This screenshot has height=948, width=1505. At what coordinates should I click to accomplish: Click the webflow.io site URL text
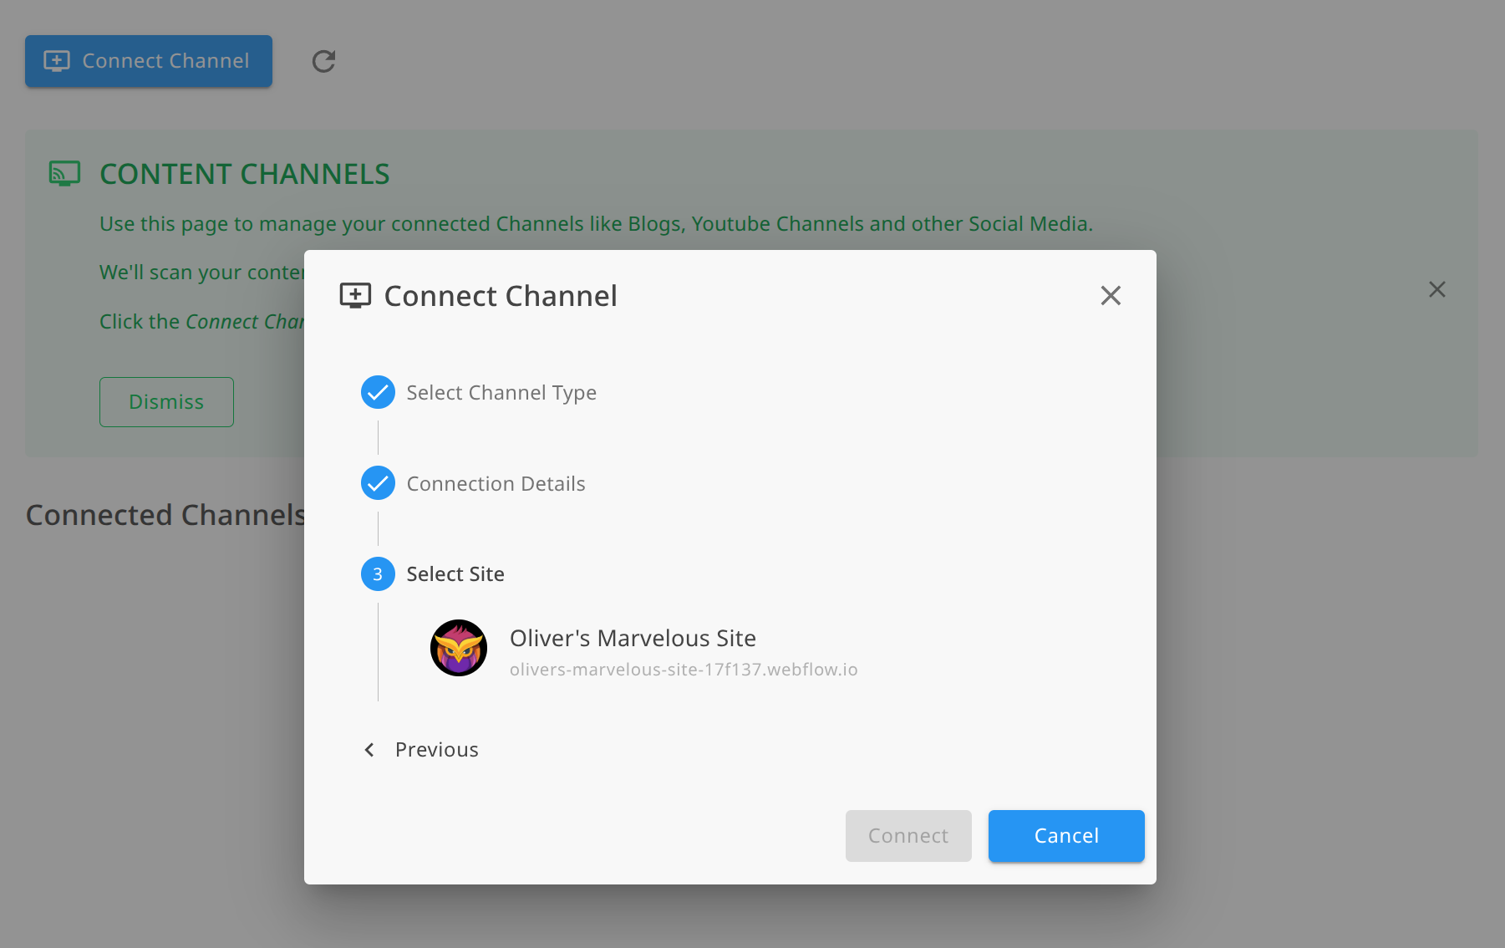coord(684,669)
